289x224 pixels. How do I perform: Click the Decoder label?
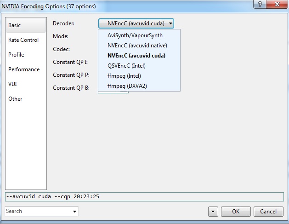pyautogui.click(x=63, y=23)
